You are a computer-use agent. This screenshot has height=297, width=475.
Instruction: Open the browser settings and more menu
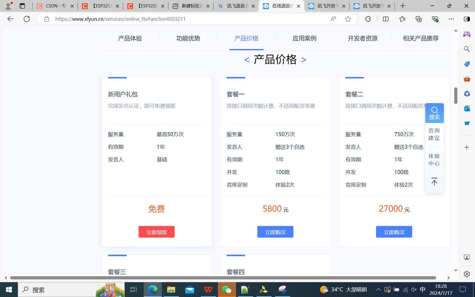pos(451,19)
